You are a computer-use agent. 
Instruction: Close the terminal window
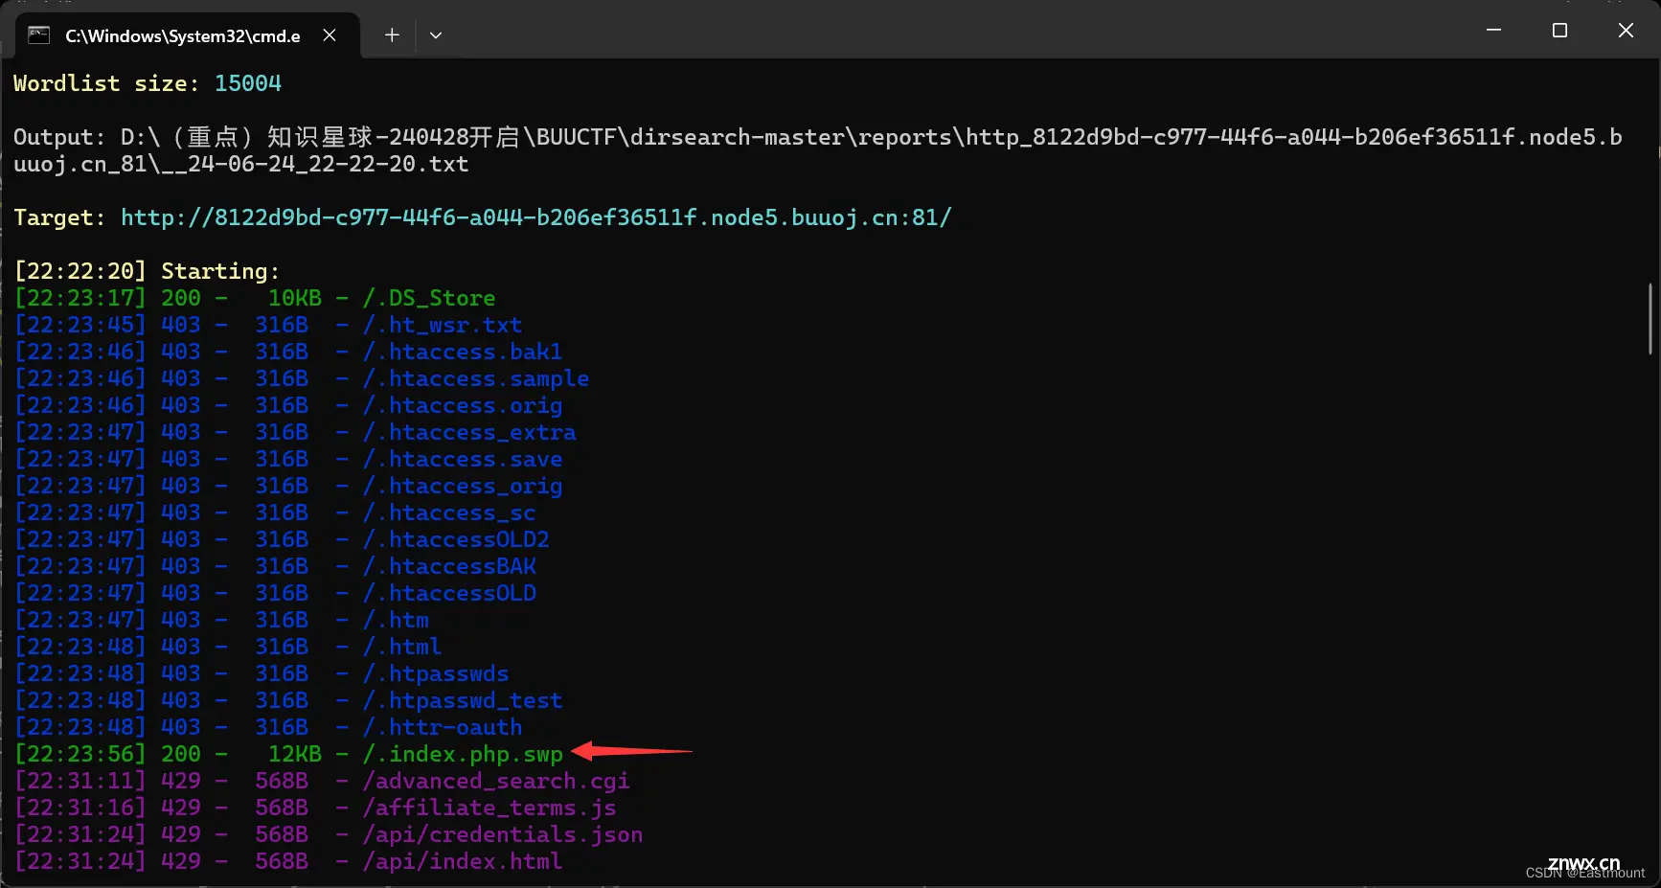(x=1626, y=31)
